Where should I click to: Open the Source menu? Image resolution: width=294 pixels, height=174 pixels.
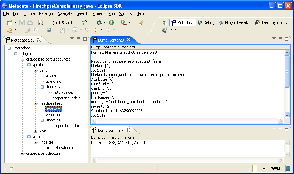[29, 13]
